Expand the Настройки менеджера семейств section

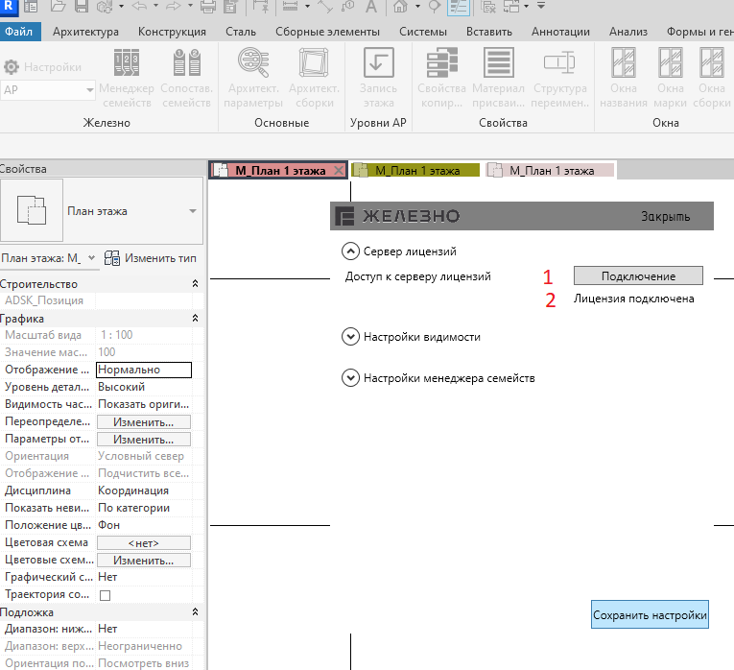coord(350,378)
